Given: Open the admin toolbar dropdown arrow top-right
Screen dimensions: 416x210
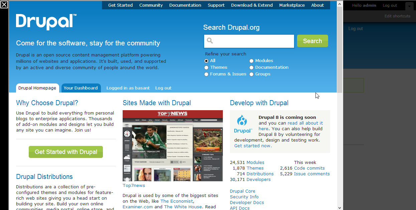Looking at the screenshot, I should tap(409, 6).
